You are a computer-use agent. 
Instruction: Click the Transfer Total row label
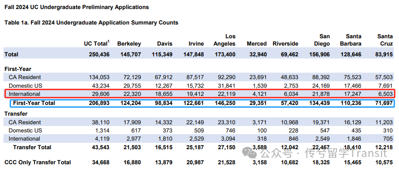click(x=32, y=147)
